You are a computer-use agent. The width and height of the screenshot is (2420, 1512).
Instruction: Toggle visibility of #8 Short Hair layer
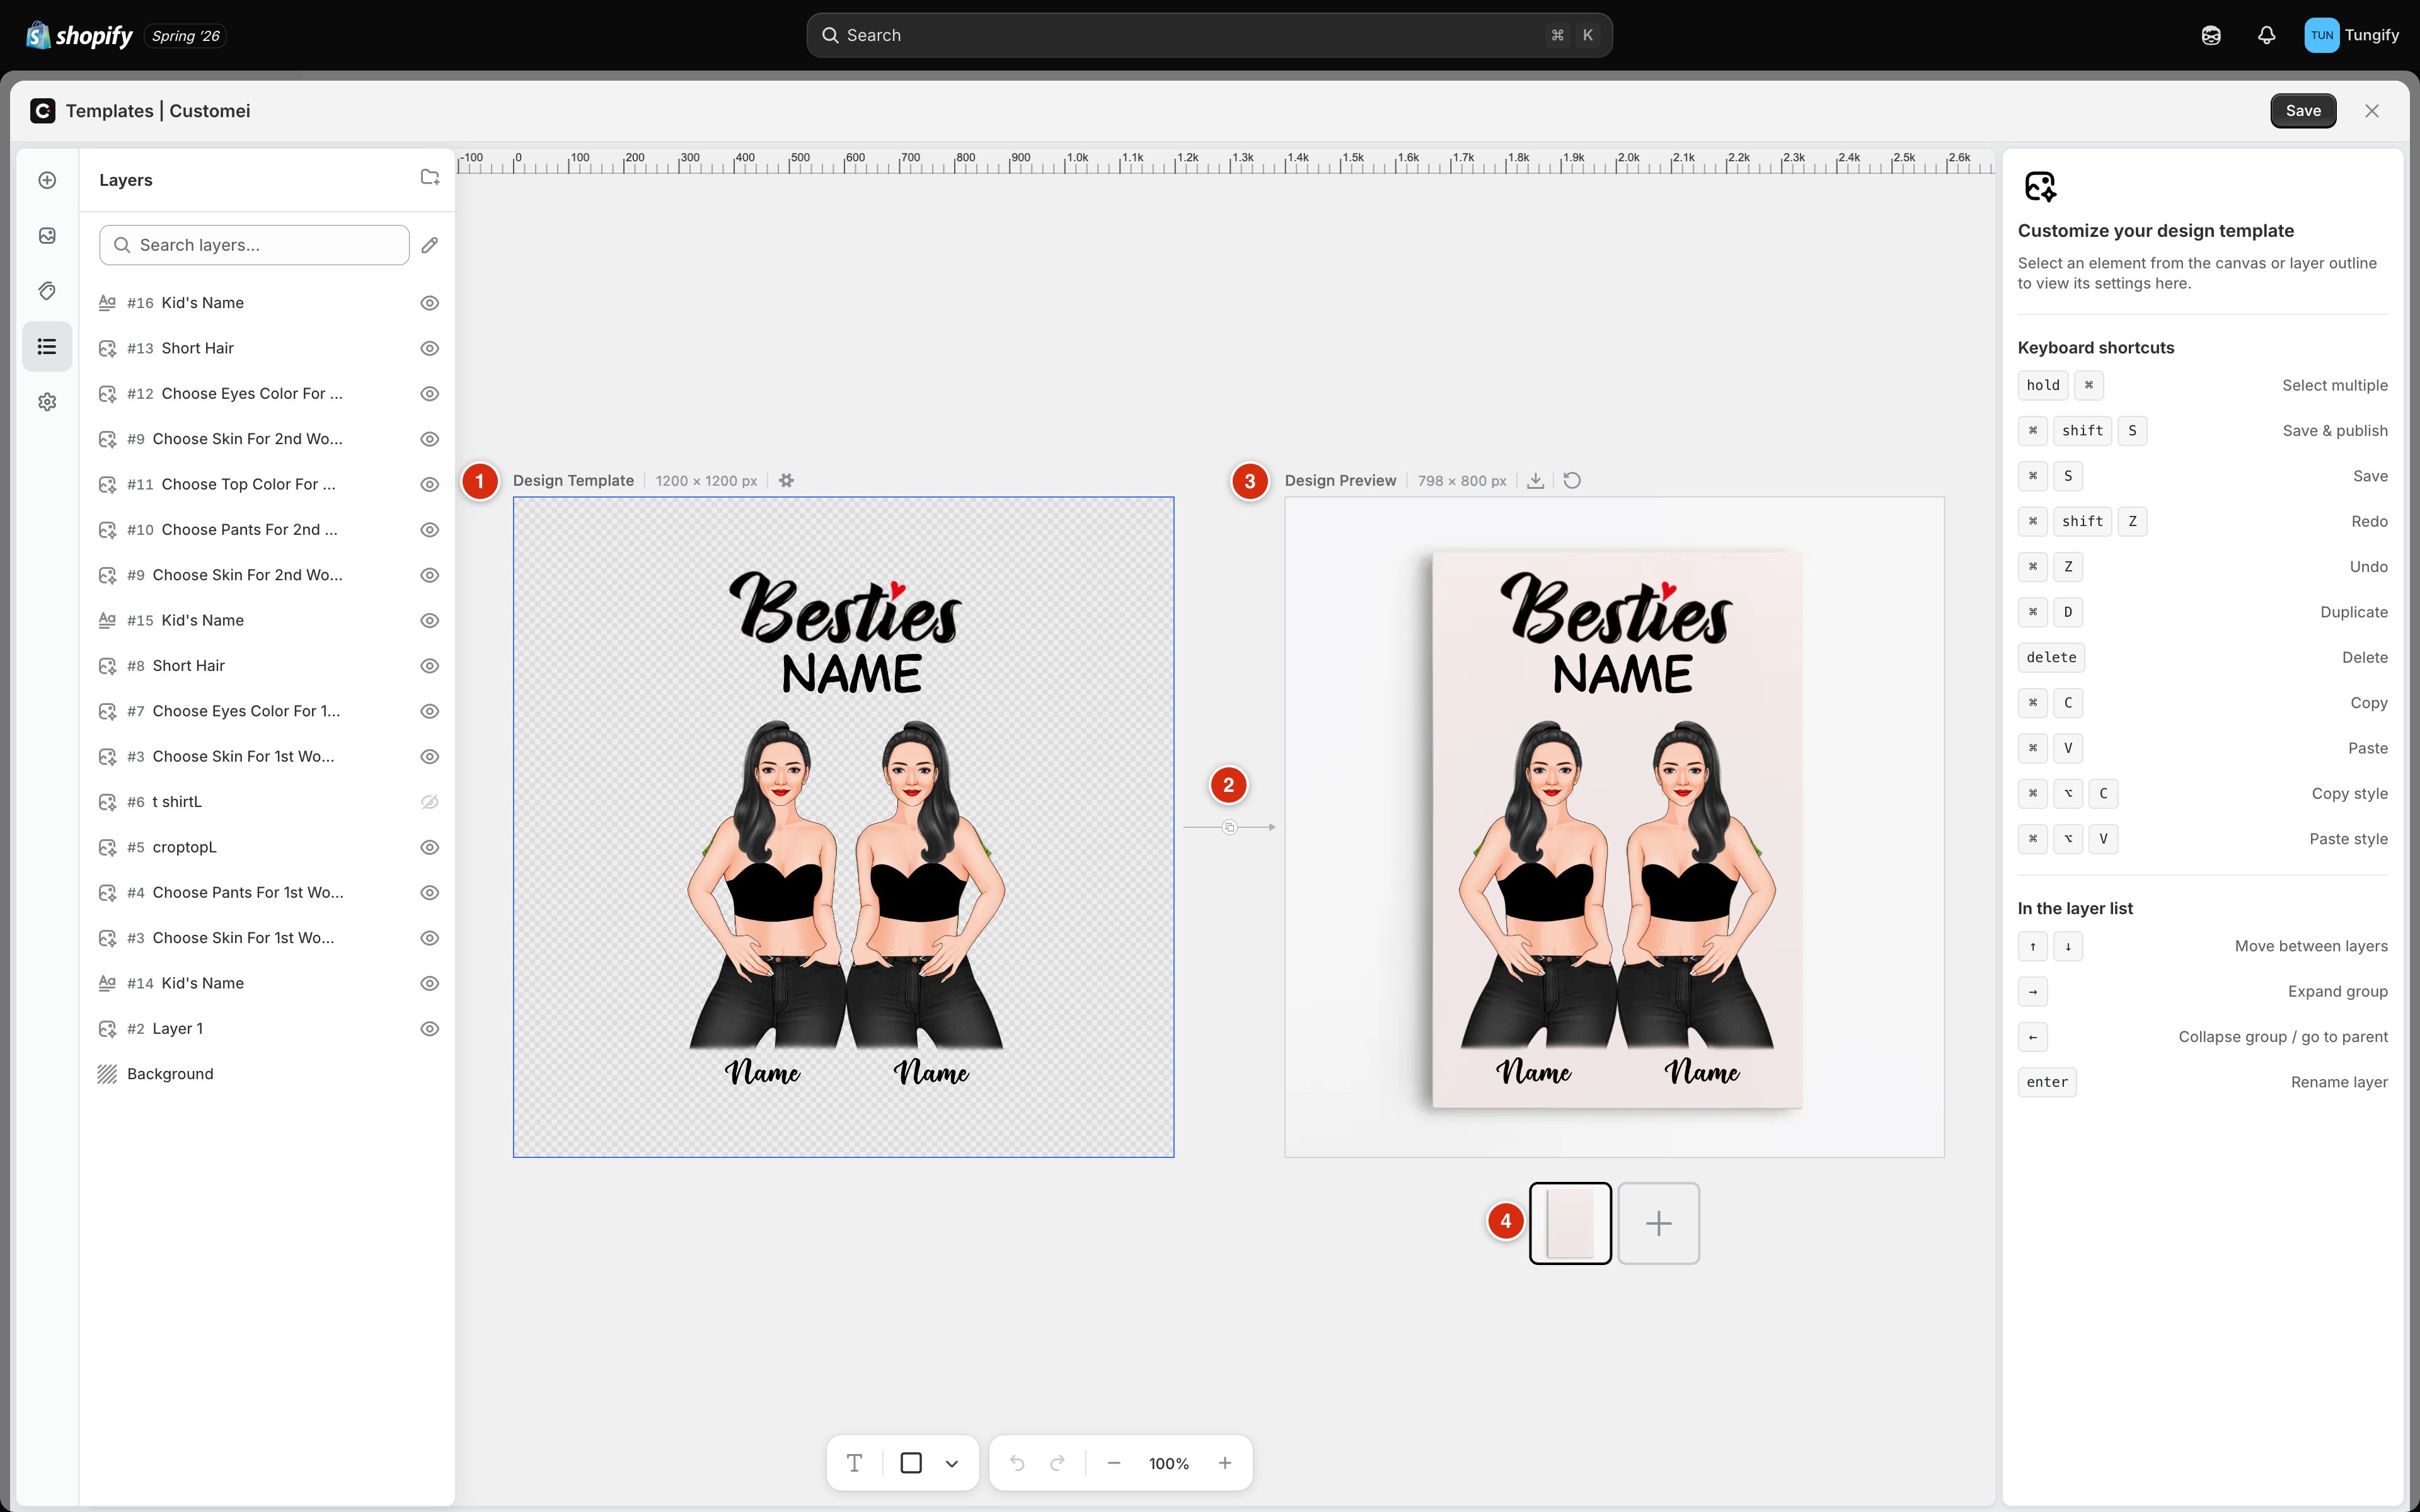(430, 666)
